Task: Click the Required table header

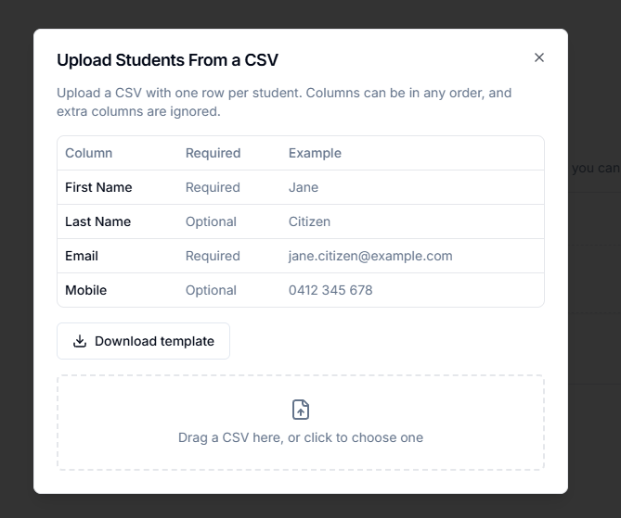Action: pyautogui.click(x=213, y=153)
